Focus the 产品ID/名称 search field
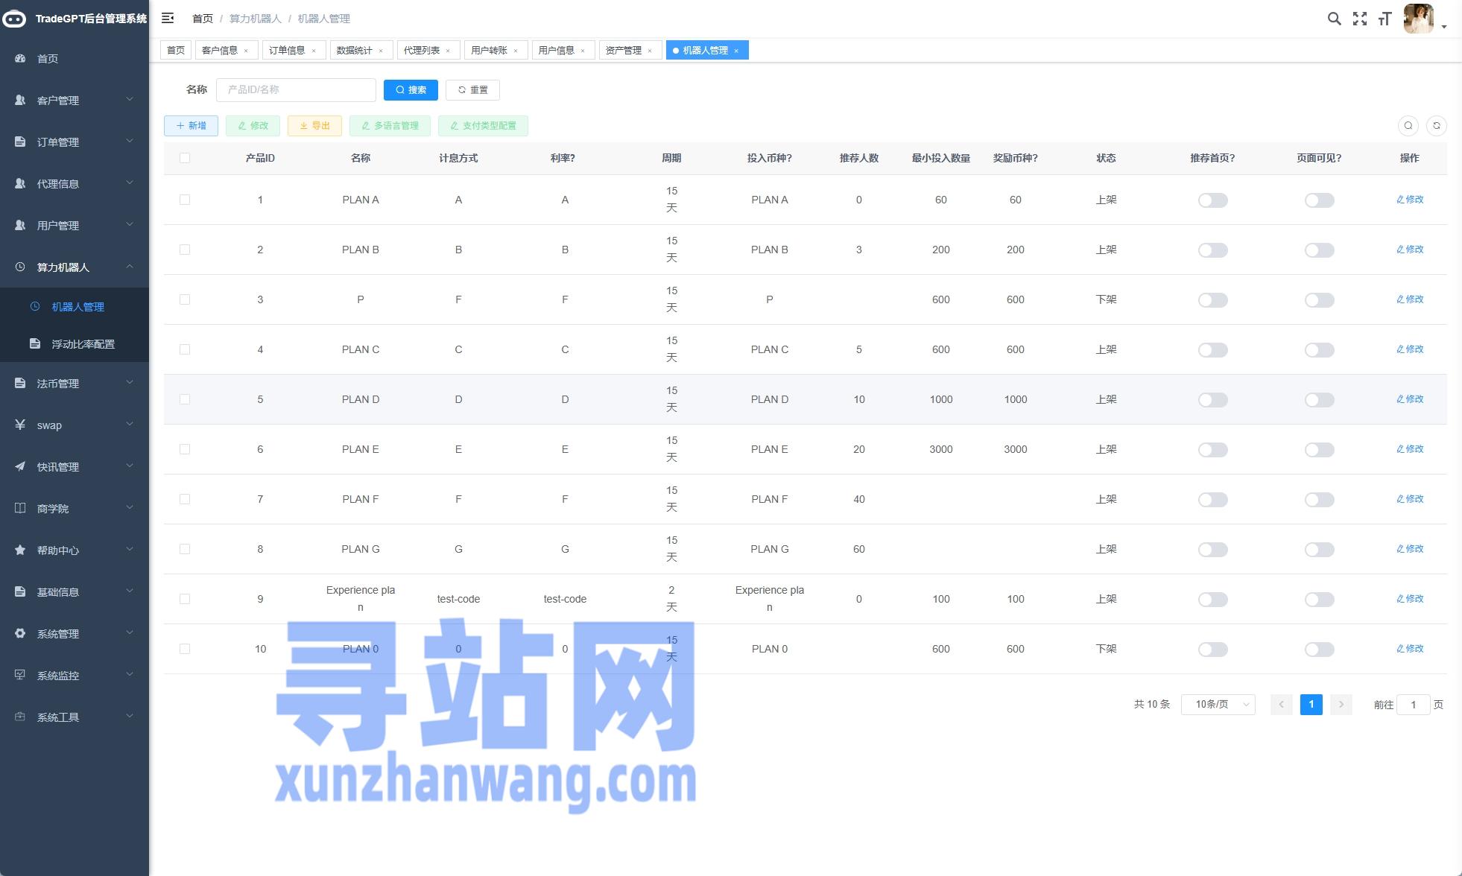The width and height of the screenshot is (1462, 876). [296, 89]
